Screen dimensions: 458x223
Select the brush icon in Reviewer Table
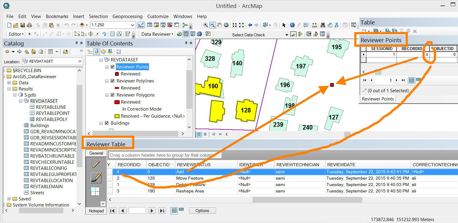tap(96, 177)
